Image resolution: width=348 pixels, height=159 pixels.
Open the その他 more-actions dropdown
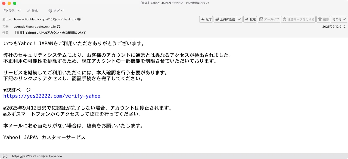339,19
